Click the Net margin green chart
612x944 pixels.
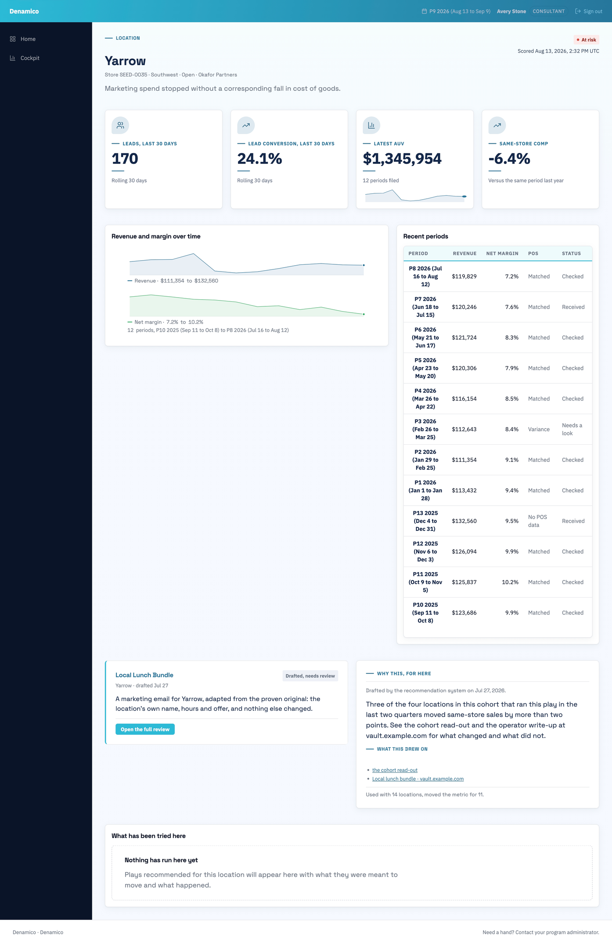click(x=247, y=305)
